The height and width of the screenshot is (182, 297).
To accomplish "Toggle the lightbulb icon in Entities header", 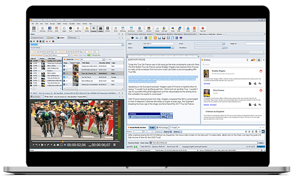I will tap(247, 60).
